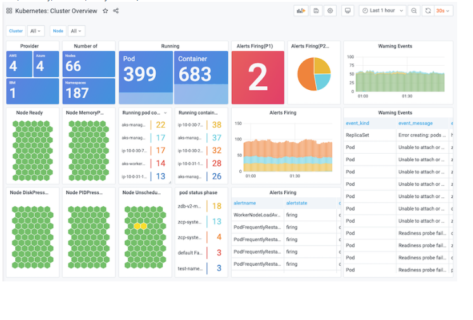Click the dashboards grid icon beside title
This screenshot has width=473, height=320.
tap(9, 11)
